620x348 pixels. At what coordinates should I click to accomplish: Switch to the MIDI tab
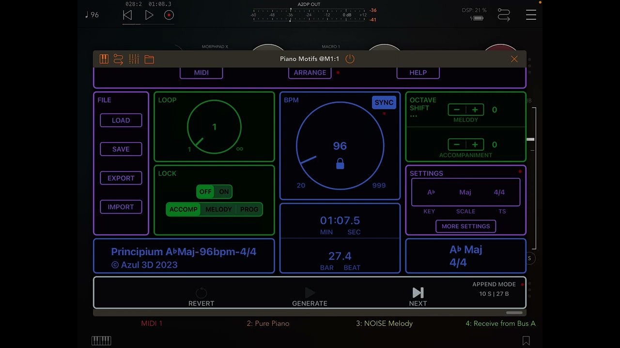(x=201, y=72)
